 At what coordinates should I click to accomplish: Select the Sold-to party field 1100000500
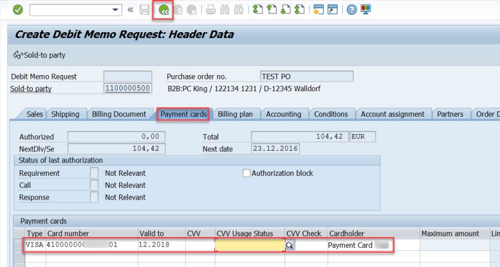[x=127, y=88]
